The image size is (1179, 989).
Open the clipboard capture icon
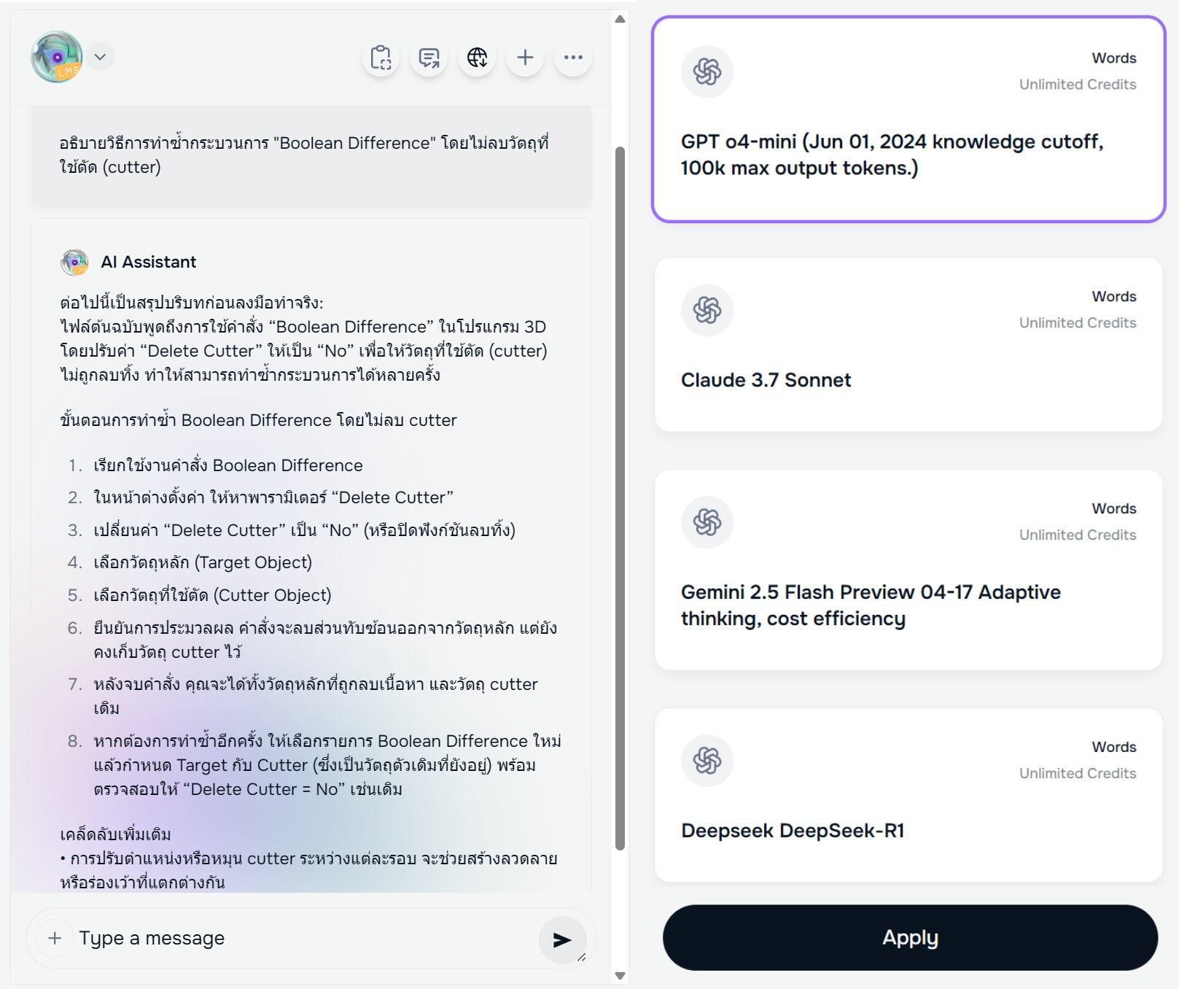pyautogui.click(x=381, y=58)
